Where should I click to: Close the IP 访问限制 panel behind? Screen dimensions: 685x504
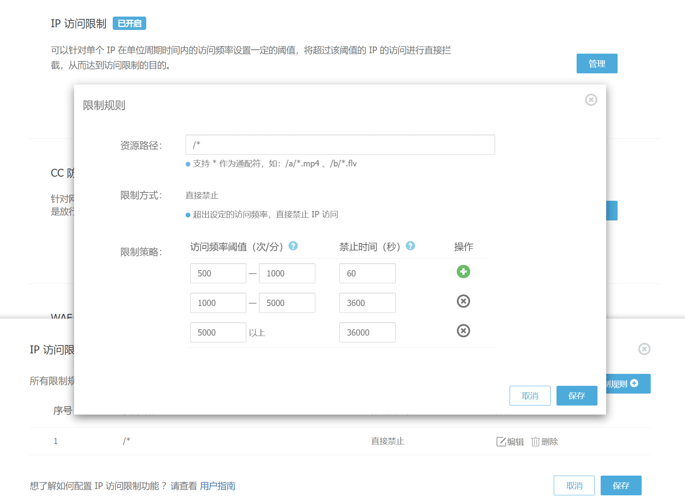coord(644,349)
